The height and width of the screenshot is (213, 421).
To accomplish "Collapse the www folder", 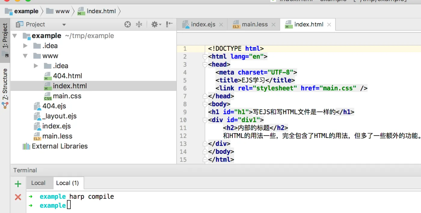I will coord(25,56).
